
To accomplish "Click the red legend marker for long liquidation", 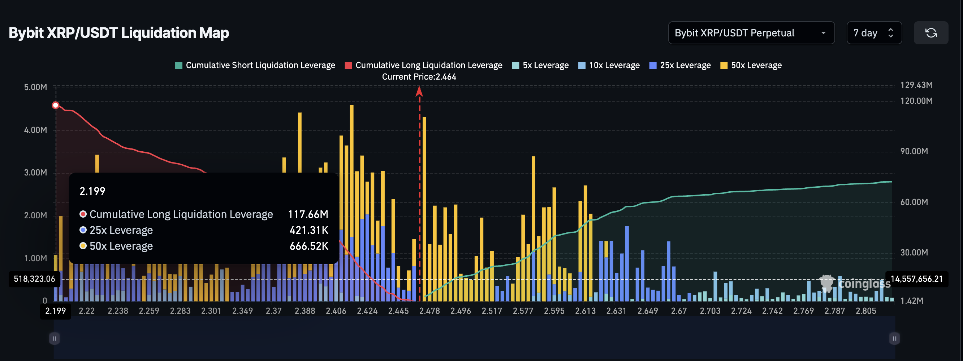I will click(349, 65).
